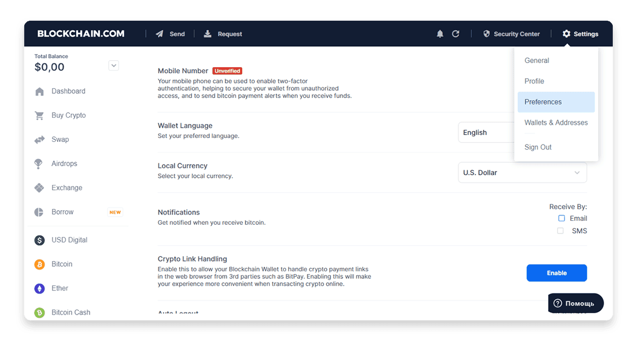The width and height of the screenshot is (637, 341).
Task: Click the Settings gear icon
Action: click(x=566, y=34)
